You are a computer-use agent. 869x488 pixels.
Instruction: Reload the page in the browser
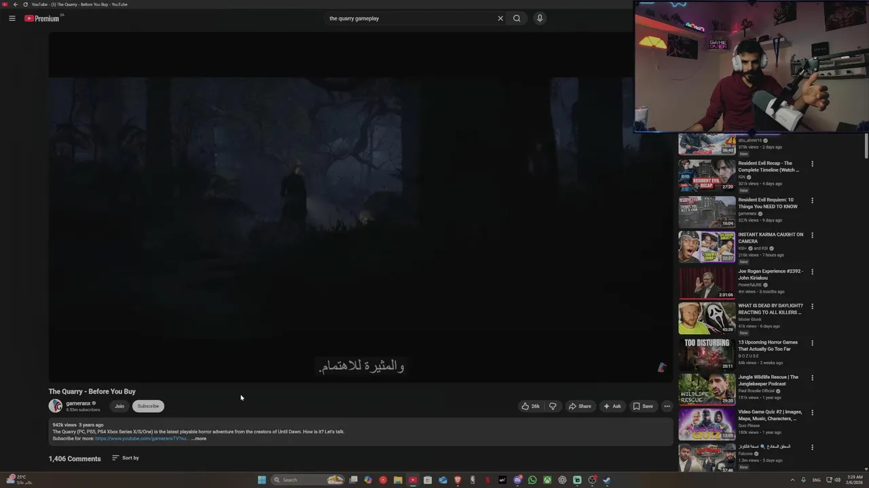pos(25,4)
